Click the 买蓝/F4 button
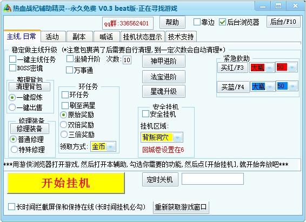306x222 pixels. click(233, 87)
